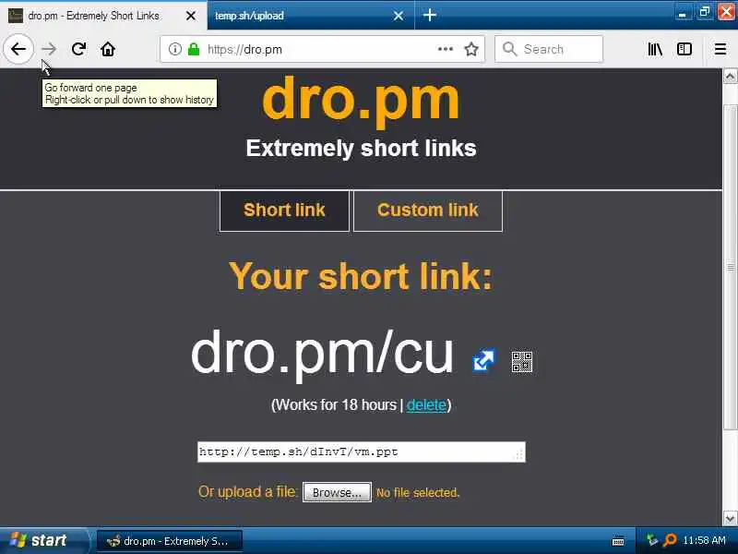
Task: Click the resize grip of URL textarea
Action: pyautogui.click(x=518, y=455)
